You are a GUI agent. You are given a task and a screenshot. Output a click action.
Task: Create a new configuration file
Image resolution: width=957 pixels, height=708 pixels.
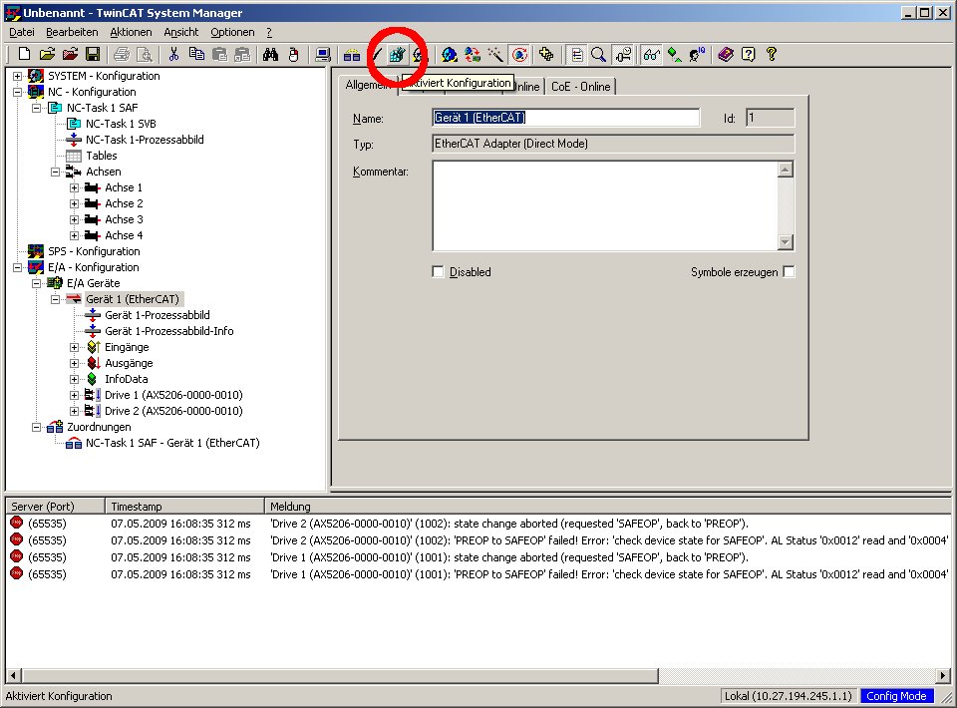pos(24,54)
